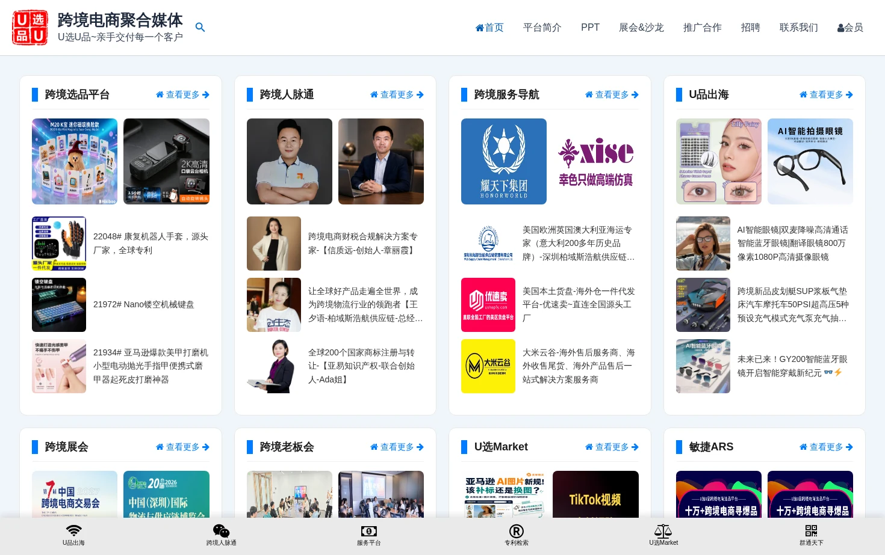Open 会员 member link in header
This screenshot has width=885, height=555.
pyautogui.click(x=850, y=28)
